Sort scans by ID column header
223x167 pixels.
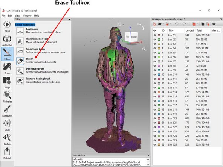pyautogui.click(x=164, y=30)
